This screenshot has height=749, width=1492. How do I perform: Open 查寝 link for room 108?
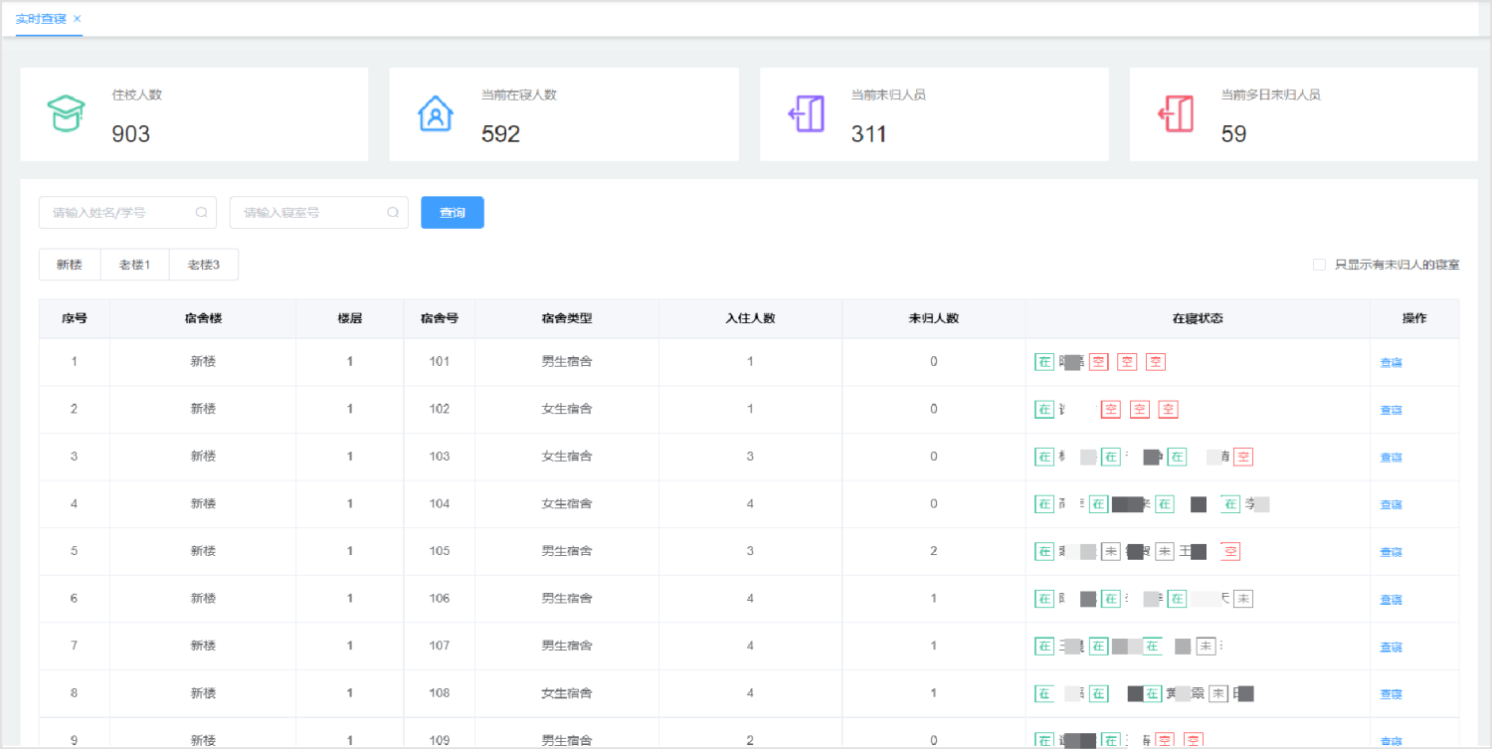[x=1391, y=694]
